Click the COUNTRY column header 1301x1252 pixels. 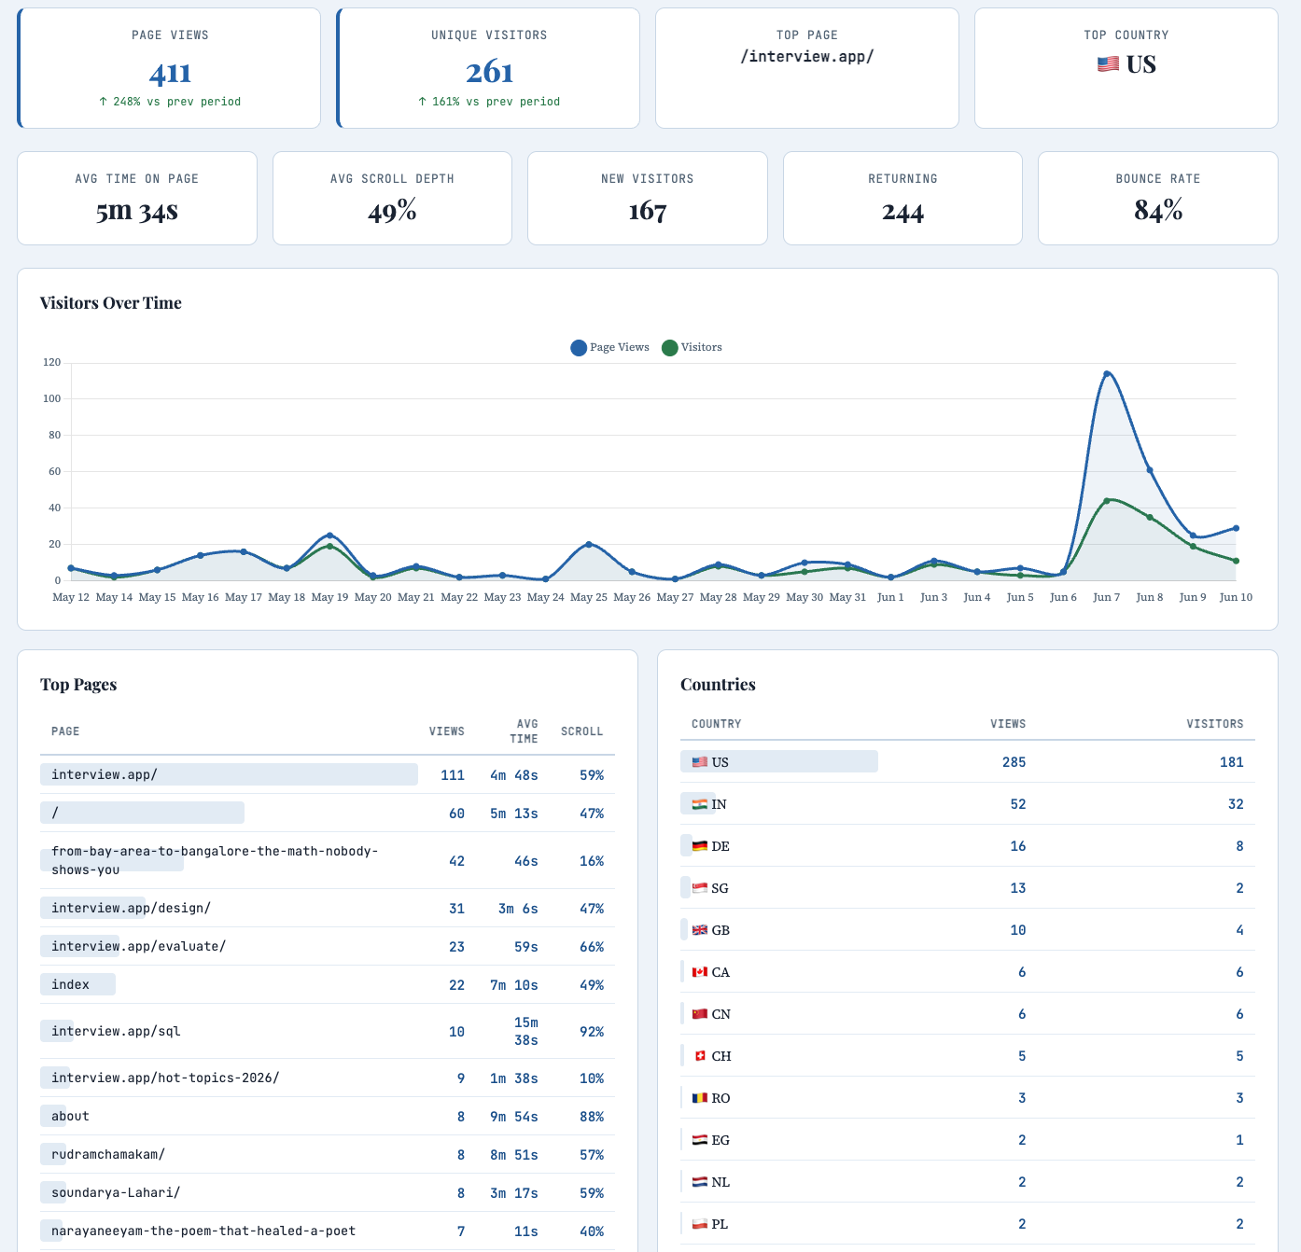(x=717, y=724)
